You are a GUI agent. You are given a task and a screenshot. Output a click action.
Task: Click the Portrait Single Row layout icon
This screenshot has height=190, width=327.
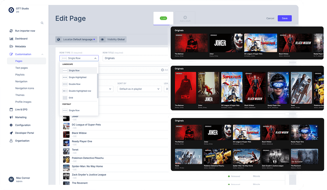click(x=65, y=111)
